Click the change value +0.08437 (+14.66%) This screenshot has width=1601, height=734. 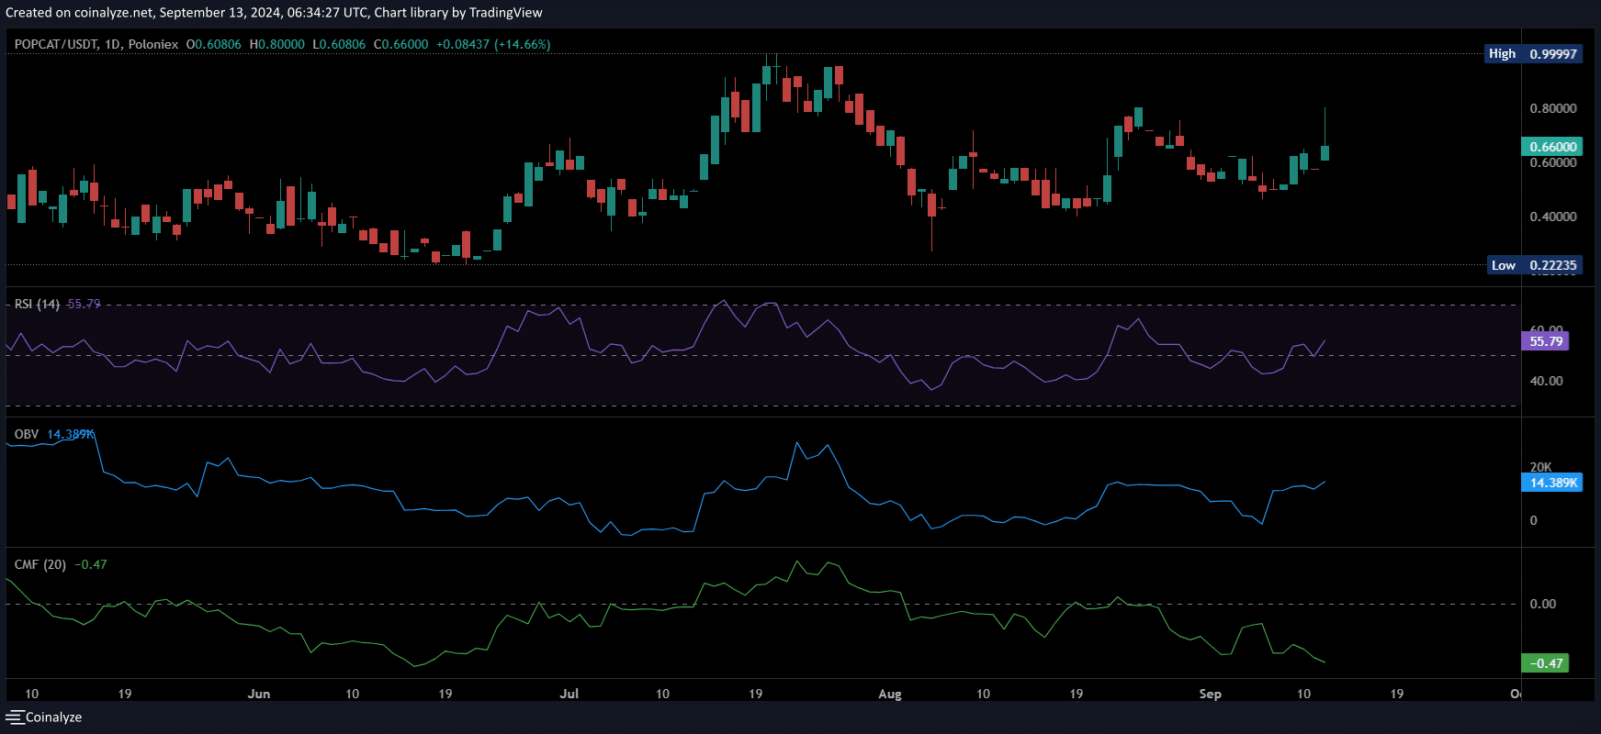[493, 44]
